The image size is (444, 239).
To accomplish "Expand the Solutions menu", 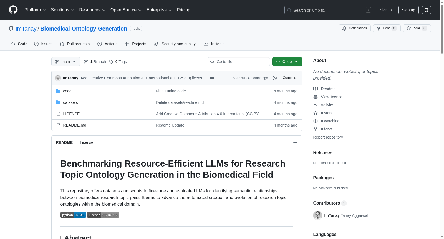I will tap(62, 10).
